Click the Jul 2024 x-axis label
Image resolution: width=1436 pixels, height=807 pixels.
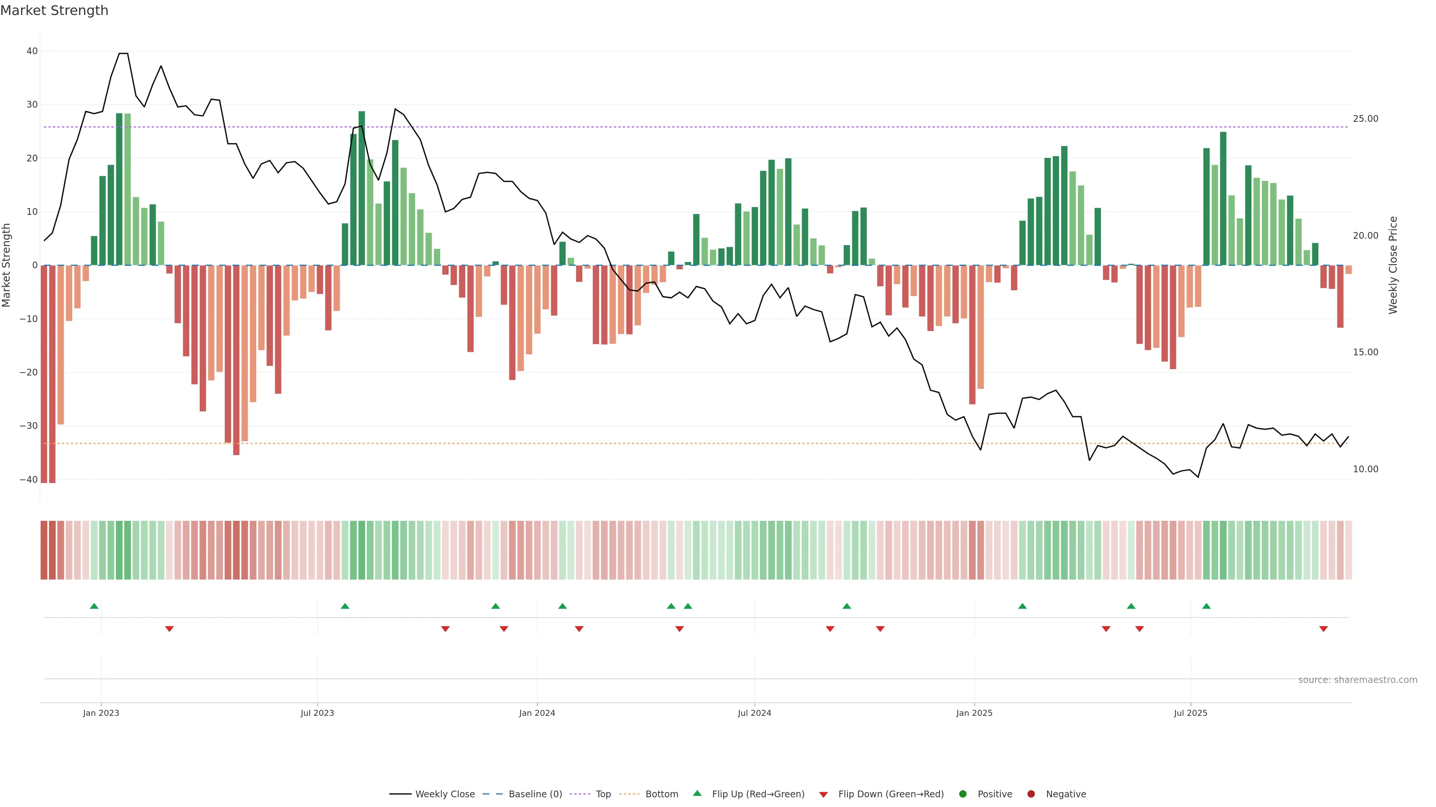[x=754, y=713]
